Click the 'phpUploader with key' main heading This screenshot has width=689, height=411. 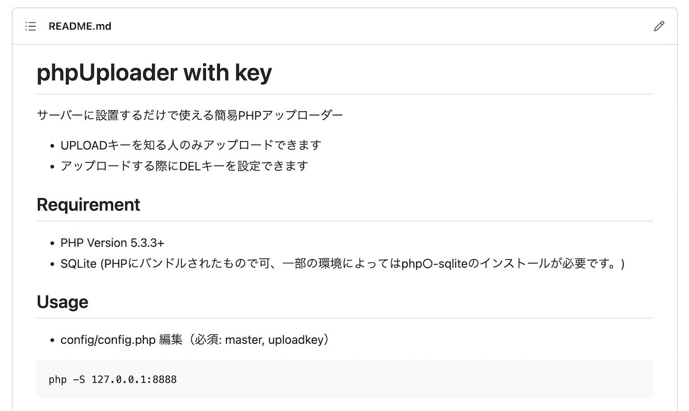[x=154, y=73]
